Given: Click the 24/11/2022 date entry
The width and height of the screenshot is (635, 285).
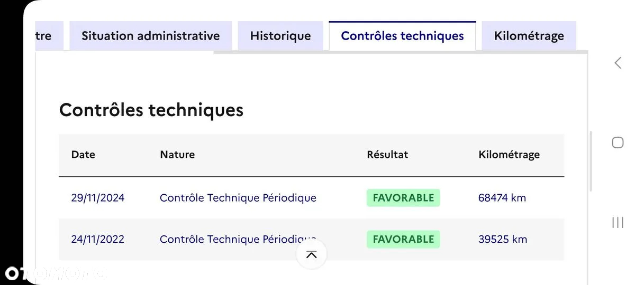Looking at the screenshot, I should pos(98,239).
